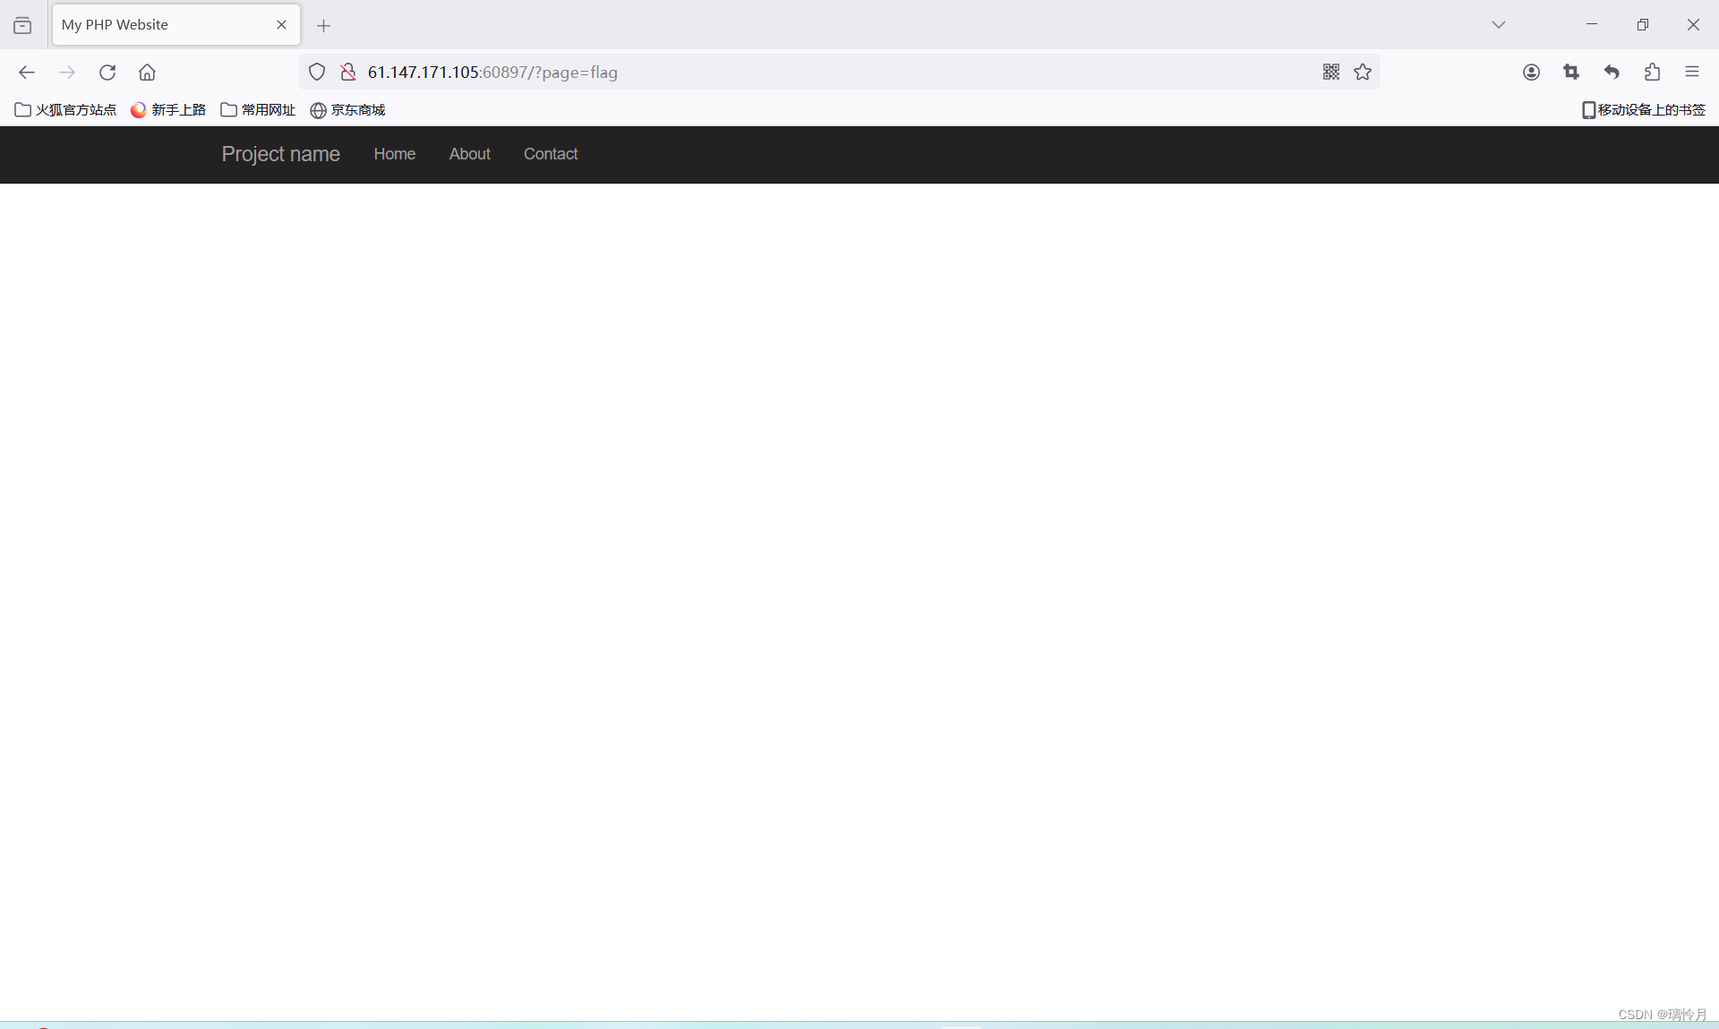
Task: Open the 火狐官方站点 bookmarks folder
Action: (x=66, y=110)
